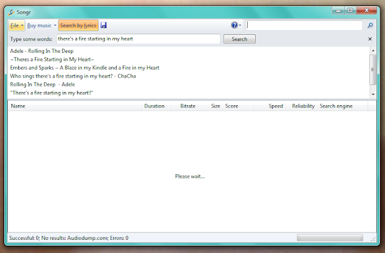
Task: Sort by the Name column header
Action: tap(75, 106)
